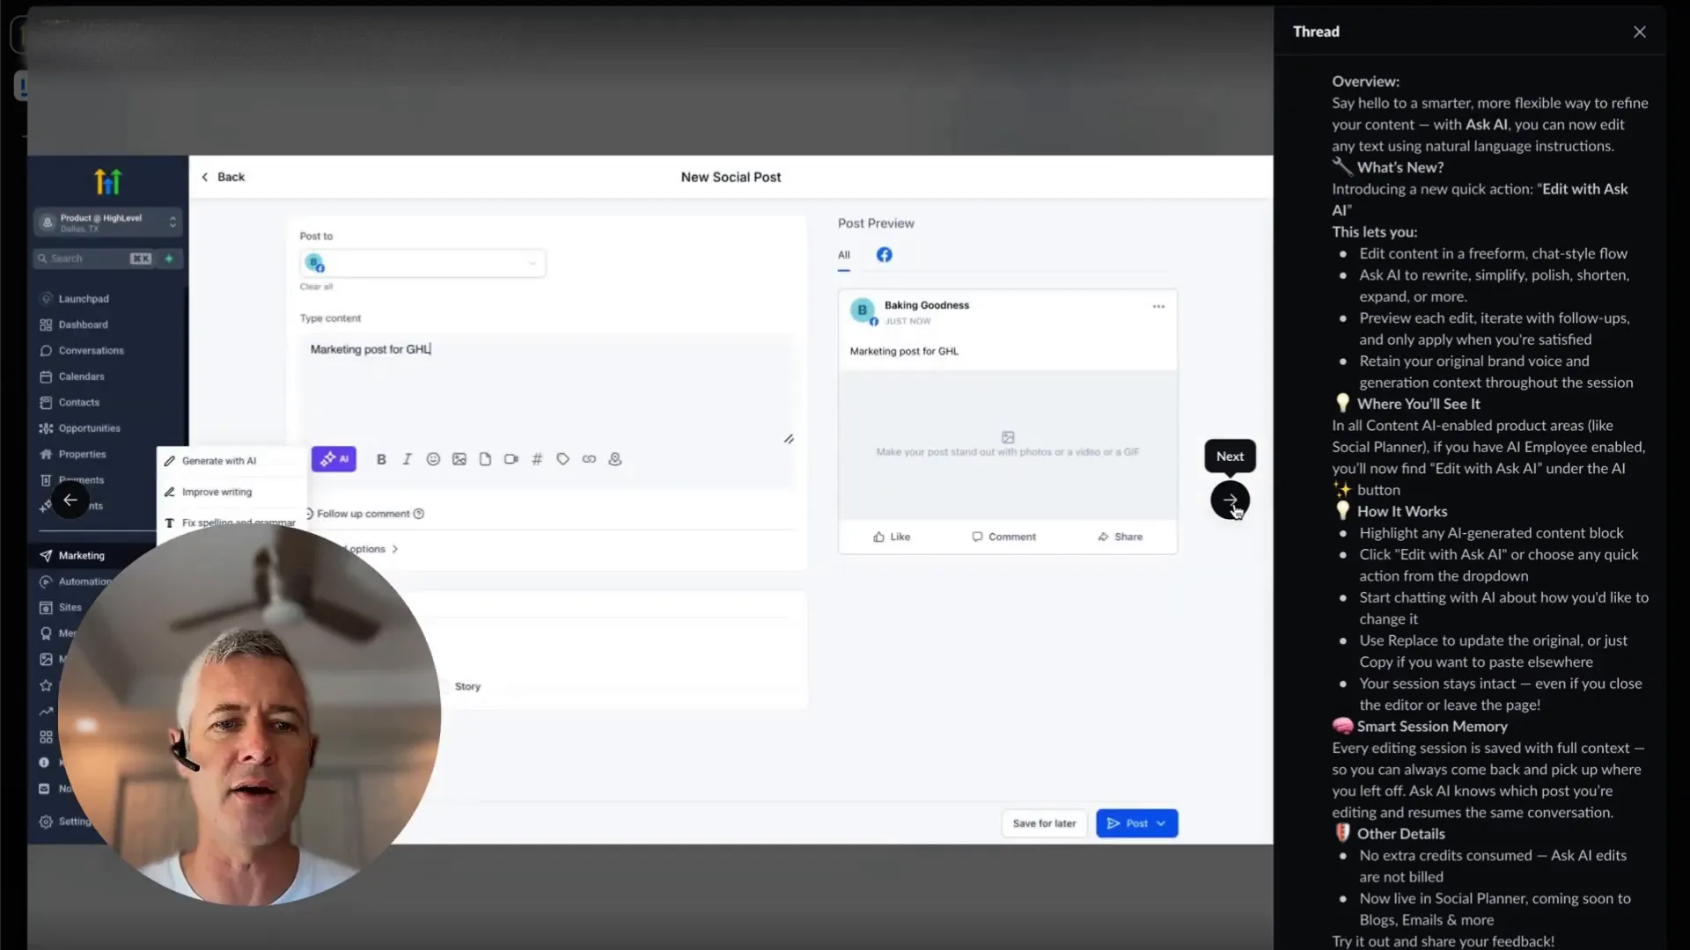The height and width of the screenshot is (950, 1690).
Task: Click the follow up comment help icon
Action: (x=419, y=514)
